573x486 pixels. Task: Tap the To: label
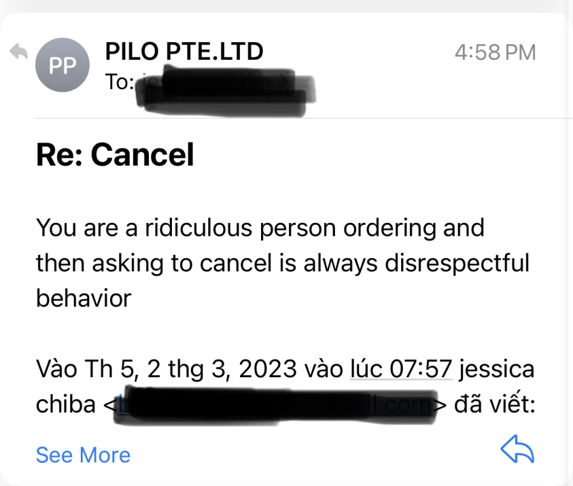pos(120,82)
